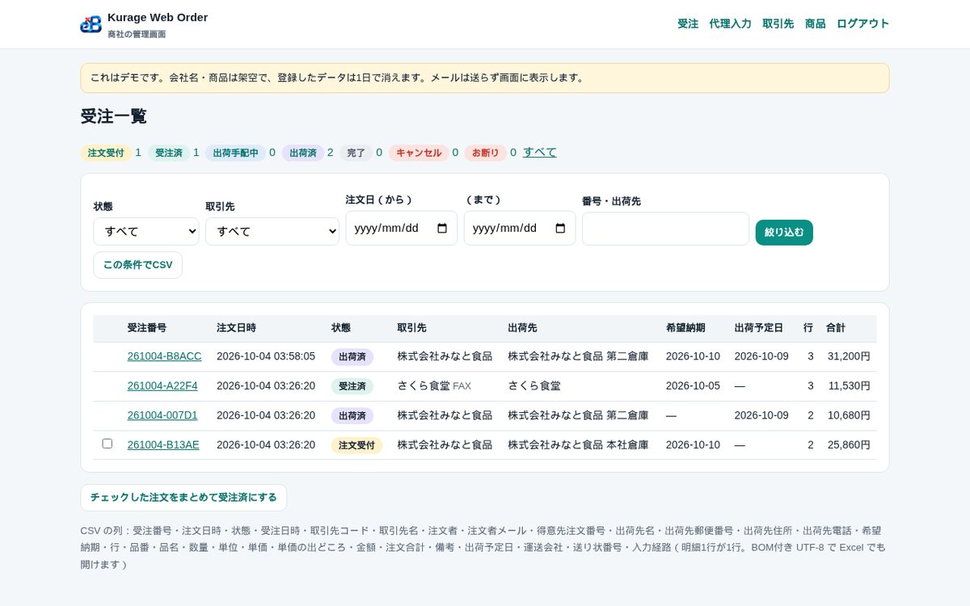Go to 受注 in the top navigation

pyautogui.click(x=688, y=23)
